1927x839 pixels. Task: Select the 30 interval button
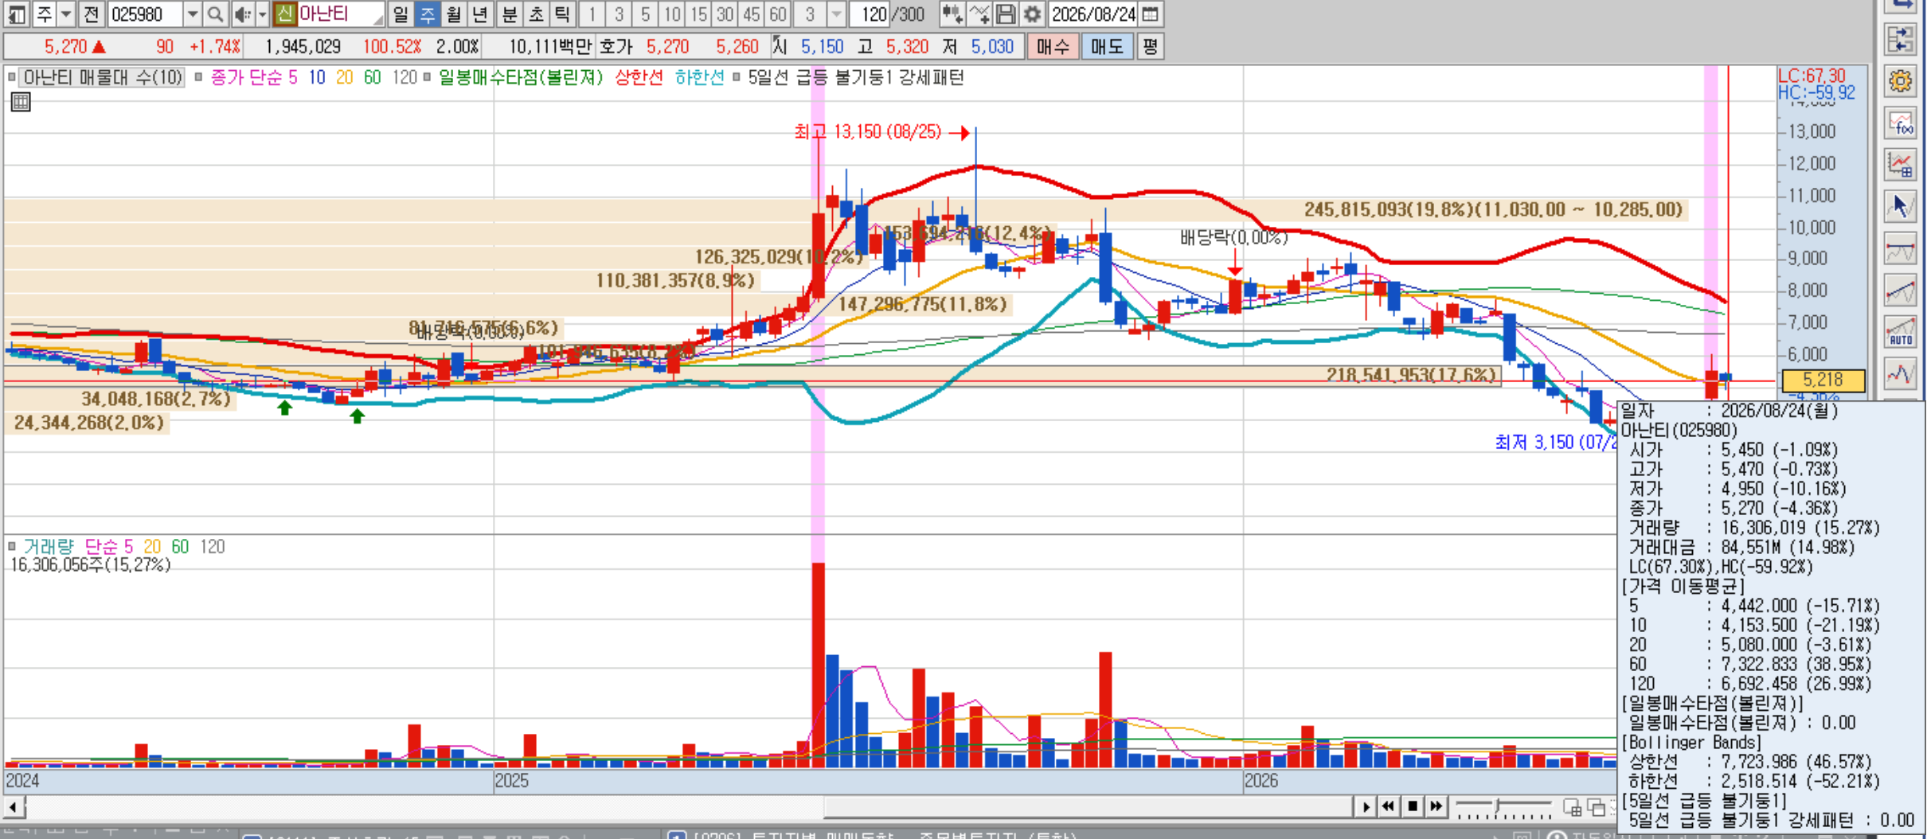click(x=725, y=14)
